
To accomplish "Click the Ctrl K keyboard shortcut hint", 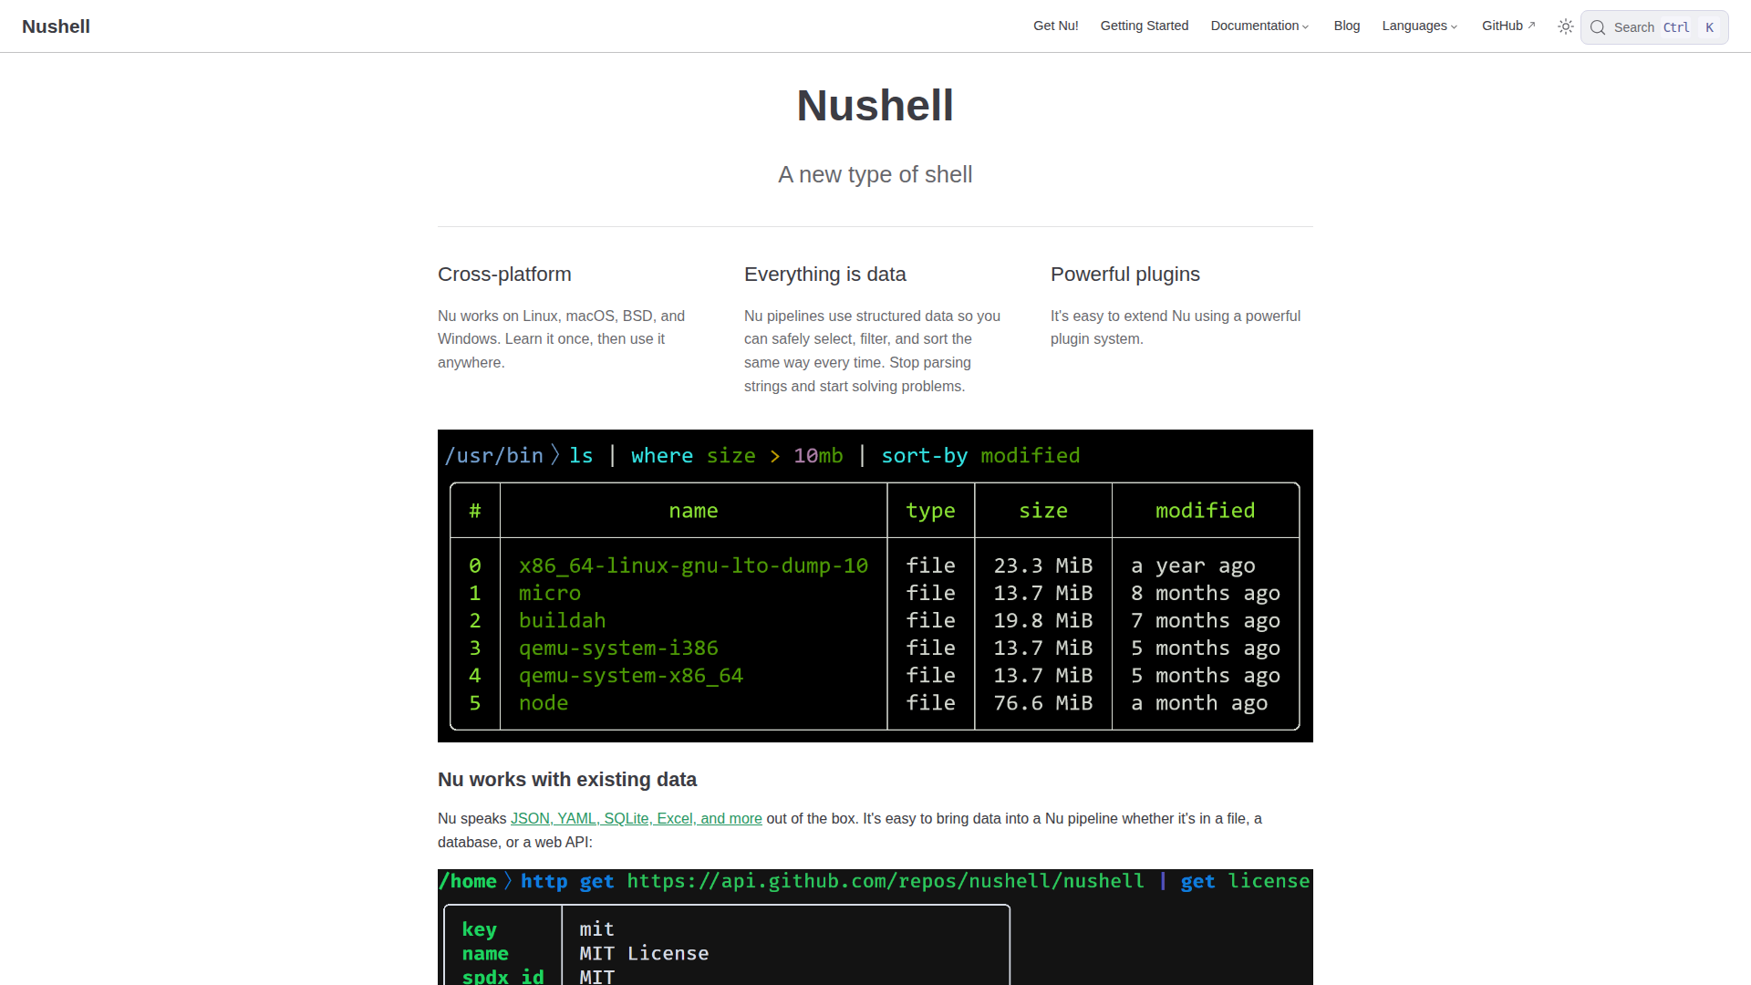I will [x=1690, y=27].
